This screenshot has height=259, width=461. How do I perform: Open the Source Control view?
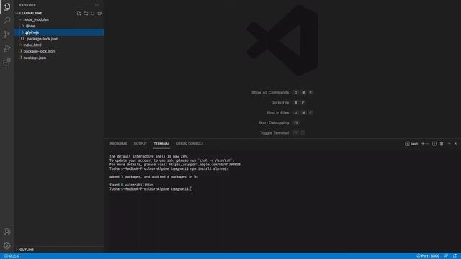coord(6,35)
